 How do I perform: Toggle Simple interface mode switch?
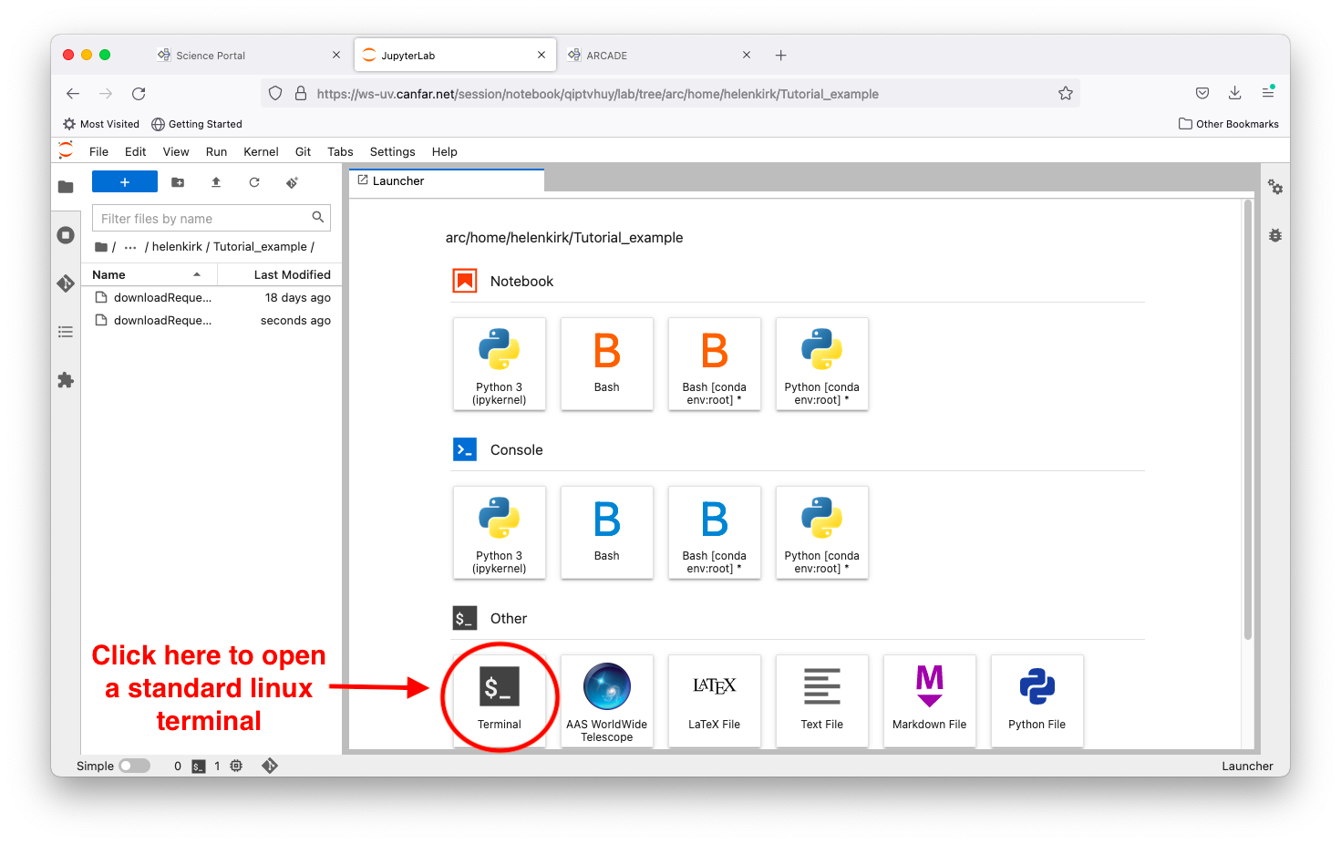click(135, 766)
